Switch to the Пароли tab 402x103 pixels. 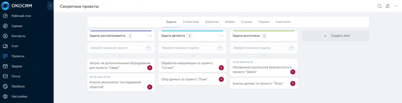(264, 22)
